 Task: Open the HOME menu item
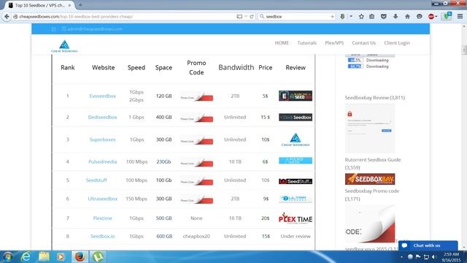[282, 43]
